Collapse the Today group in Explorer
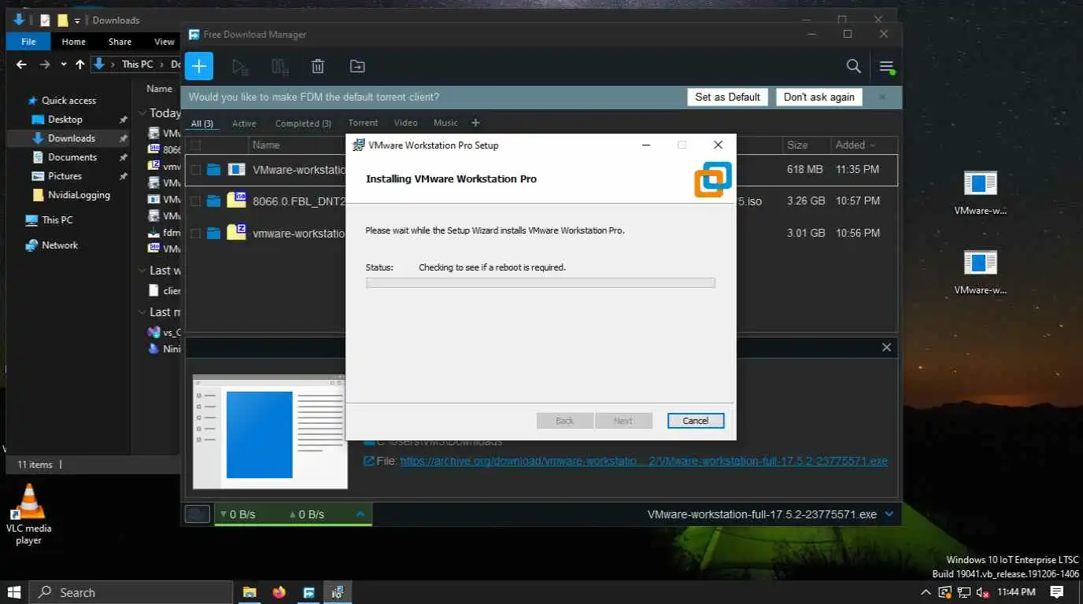 point(142,113)
